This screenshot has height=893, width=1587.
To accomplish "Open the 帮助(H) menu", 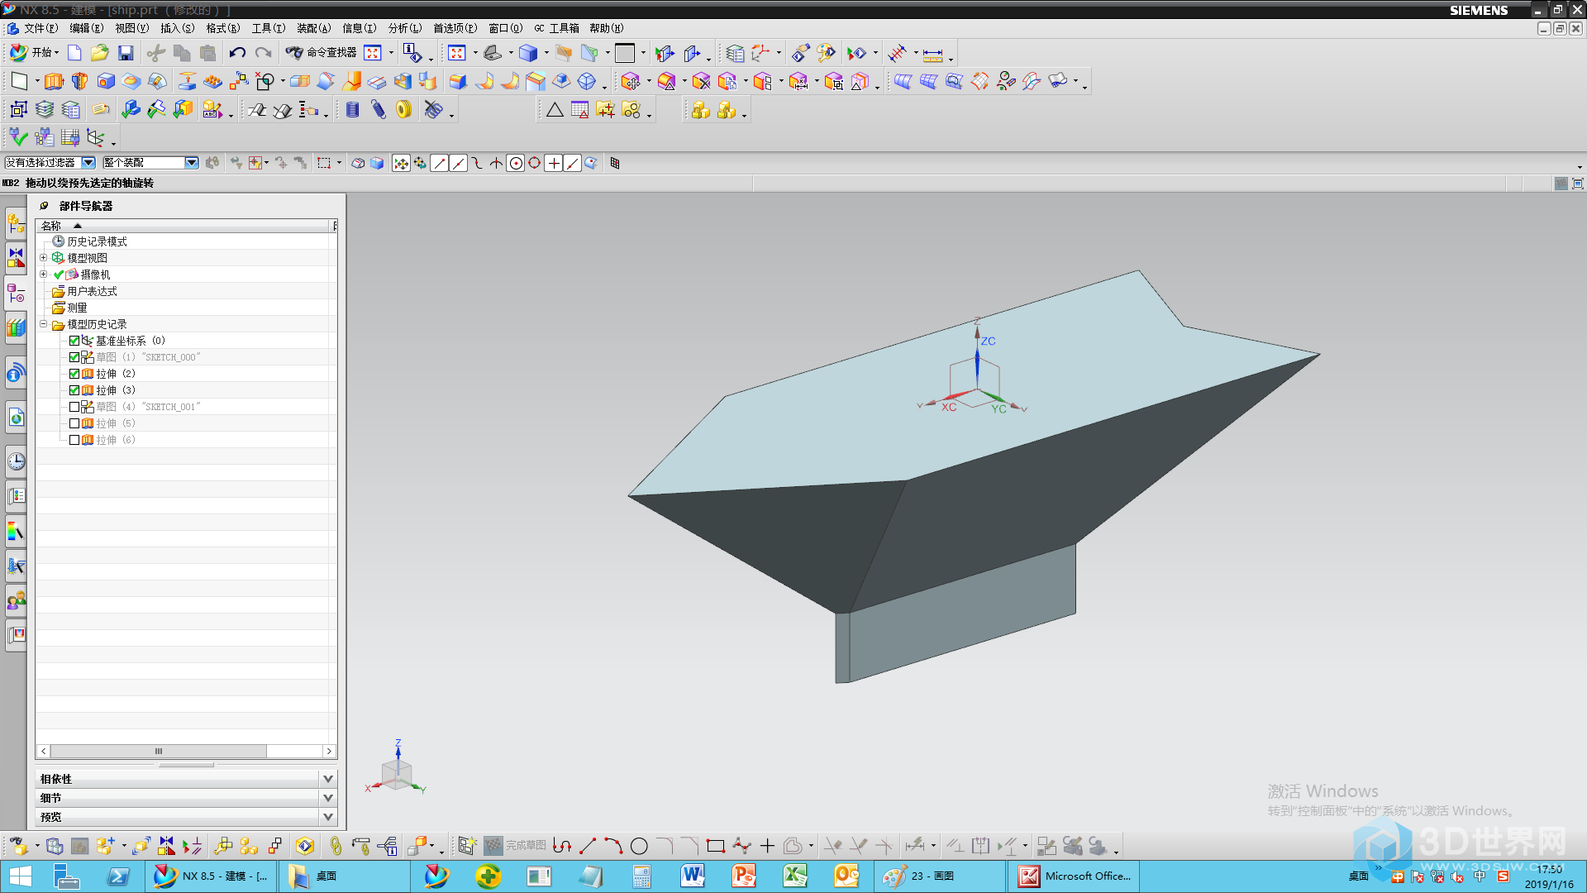I will (606, 28).
